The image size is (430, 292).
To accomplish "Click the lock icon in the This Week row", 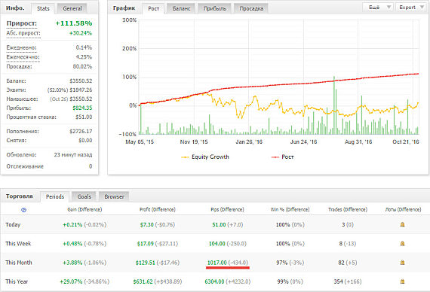I will point(402,243).
